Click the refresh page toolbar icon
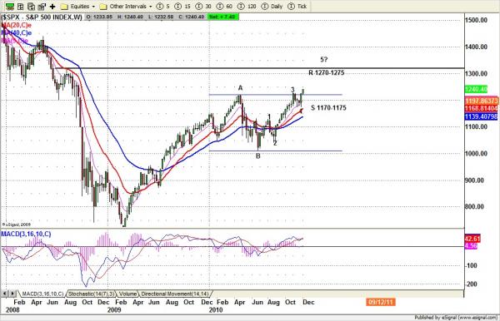 [32, 6]
